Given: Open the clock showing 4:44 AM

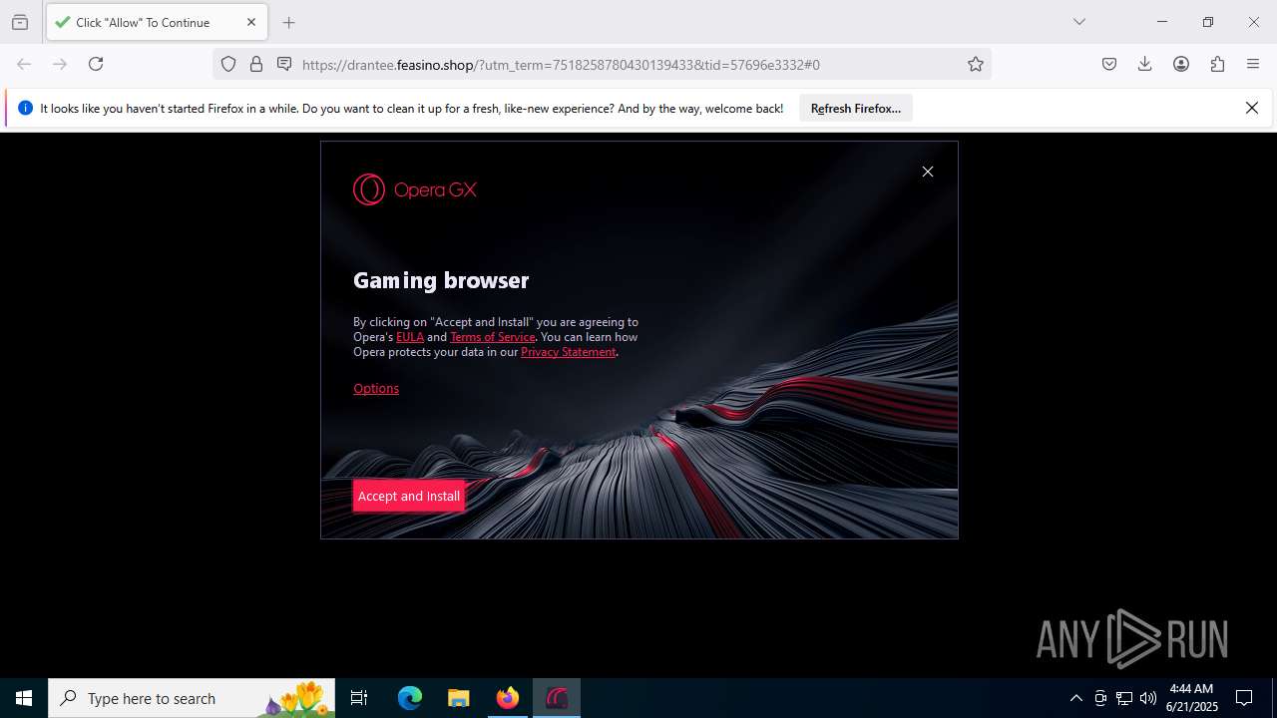Looking at the screenshot, I should point(1191,698).
